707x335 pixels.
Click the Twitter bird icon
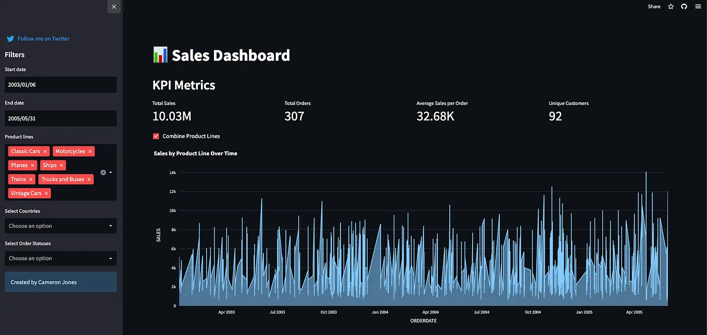coord(10,38)
